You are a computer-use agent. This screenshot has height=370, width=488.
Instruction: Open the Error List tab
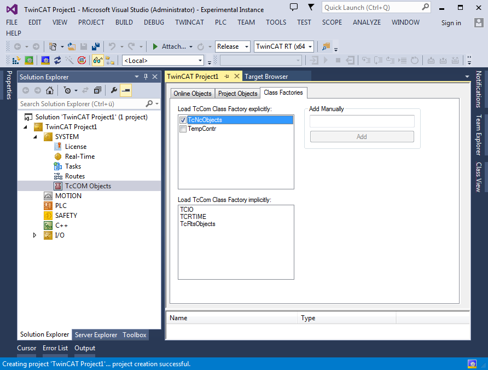point(55,348)
